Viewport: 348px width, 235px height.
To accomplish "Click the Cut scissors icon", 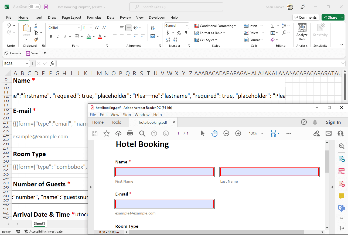I will [x=36, y=26].
